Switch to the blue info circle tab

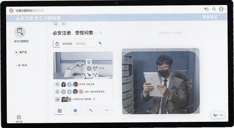click(75, 111)
